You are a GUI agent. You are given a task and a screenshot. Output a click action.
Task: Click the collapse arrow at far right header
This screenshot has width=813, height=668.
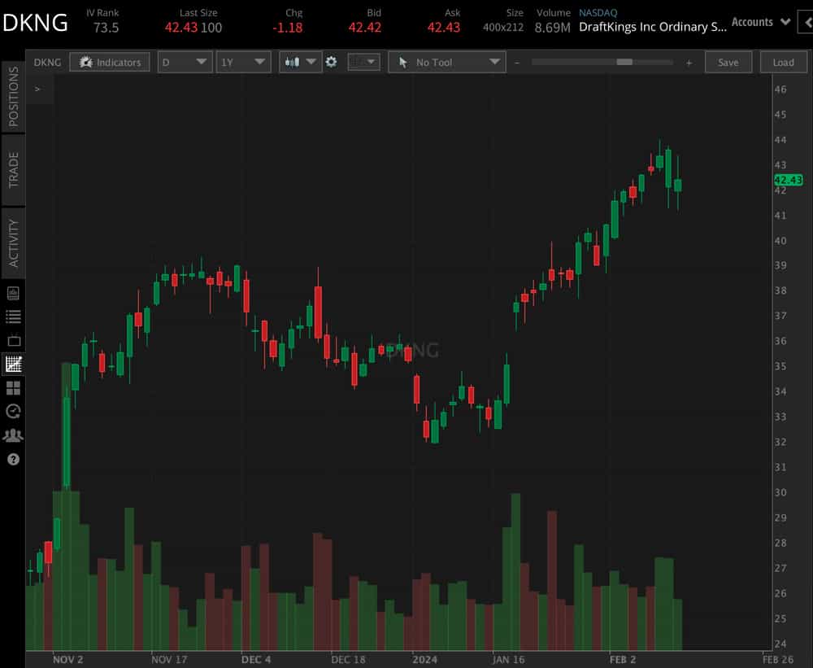point(806,22)
